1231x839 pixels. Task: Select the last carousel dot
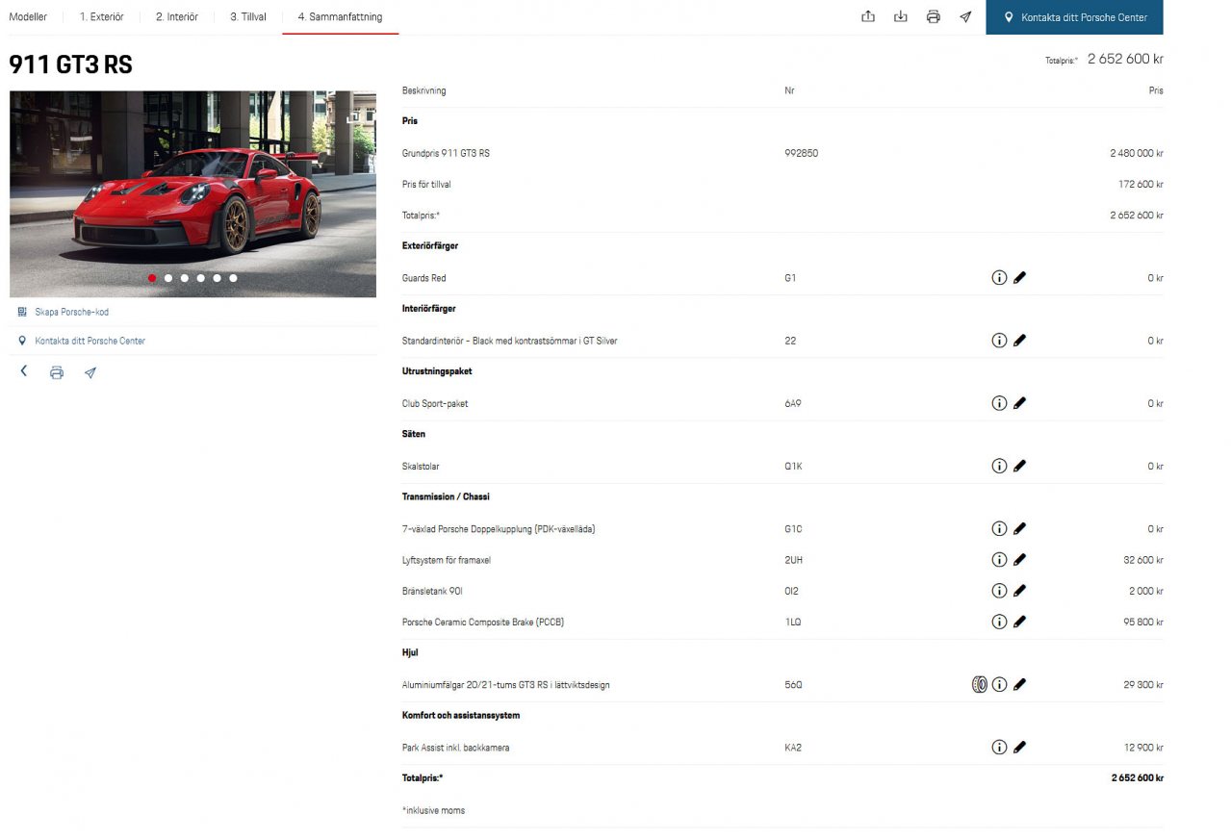tap(233, 278)
